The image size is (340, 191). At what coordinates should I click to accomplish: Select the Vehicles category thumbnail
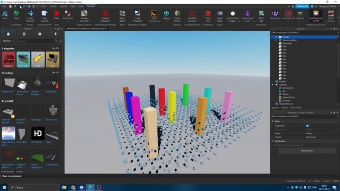click(8, 59)
